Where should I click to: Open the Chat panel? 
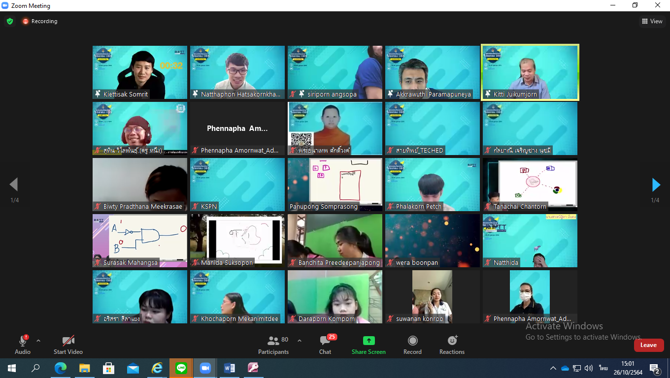point(325,345)
